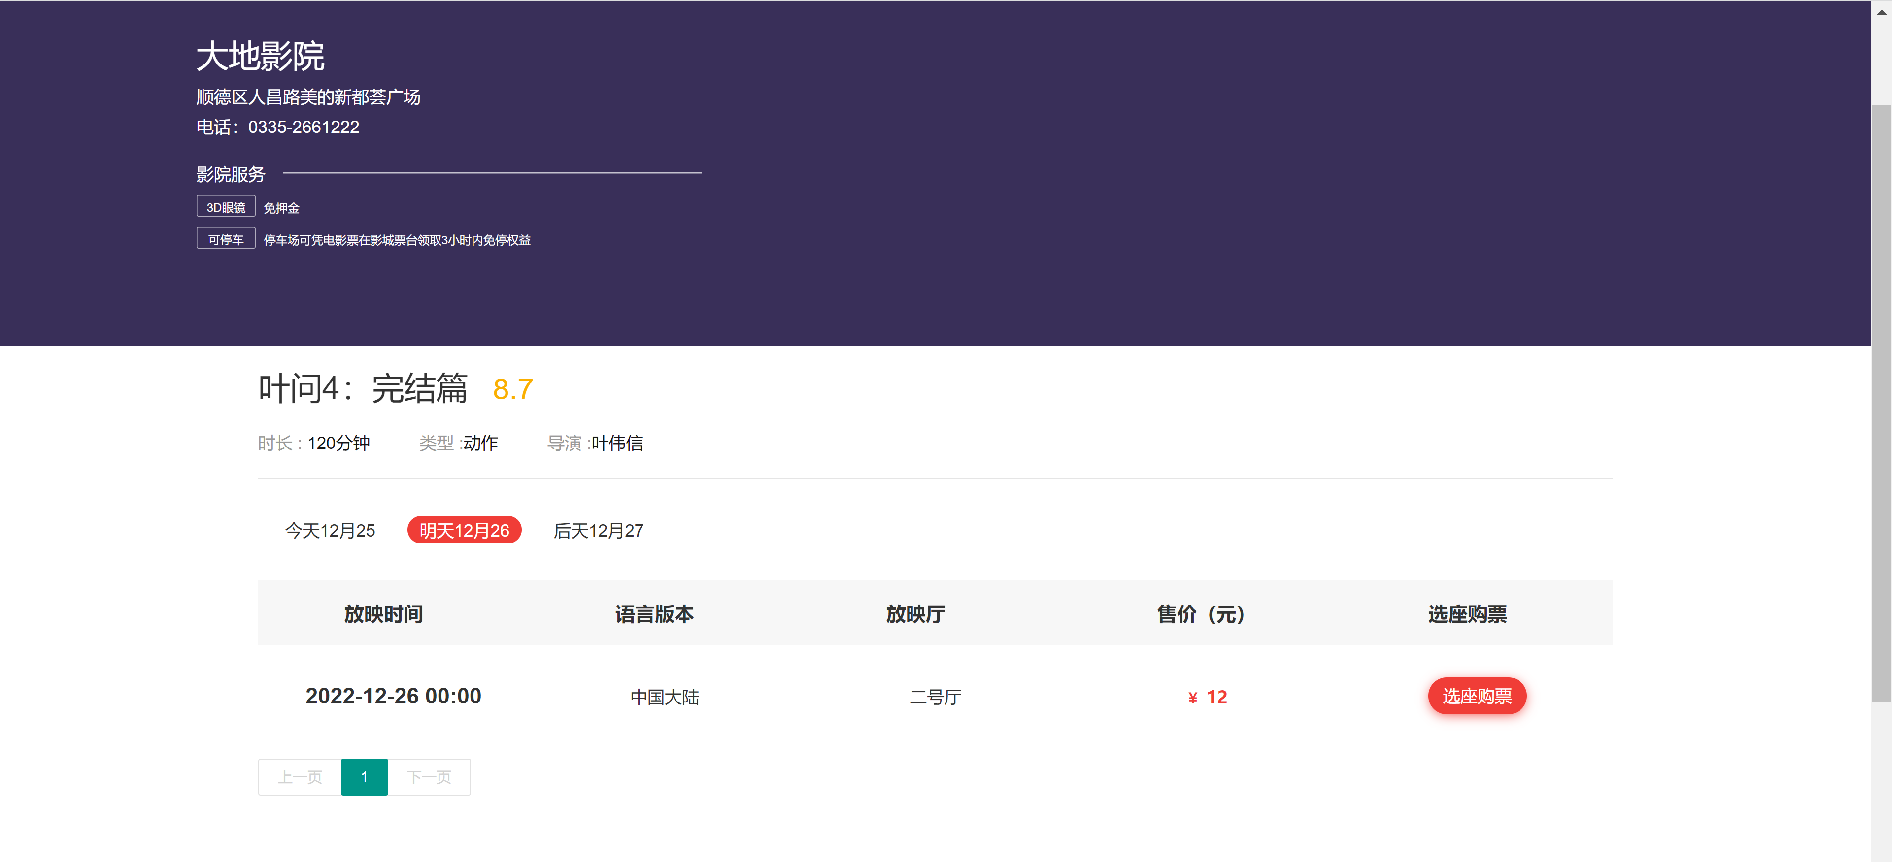Click the showtime 2022-12-26 00:00

point(393,696)
